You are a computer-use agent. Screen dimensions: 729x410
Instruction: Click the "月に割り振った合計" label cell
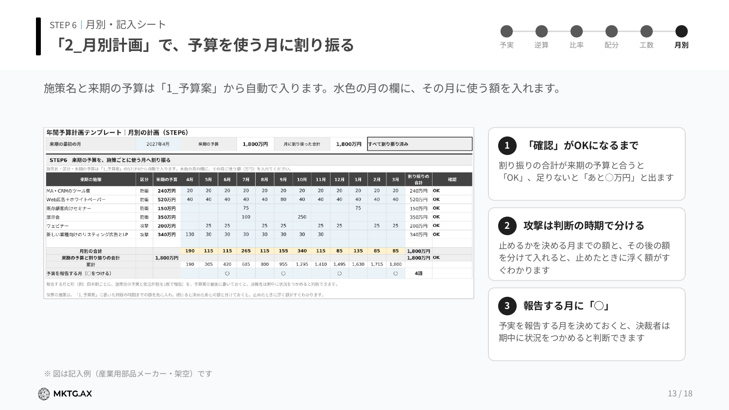302,144
